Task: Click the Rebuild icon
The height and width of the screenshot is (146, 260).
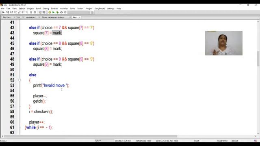Action: pyautogui.click(x=61, y=12)
